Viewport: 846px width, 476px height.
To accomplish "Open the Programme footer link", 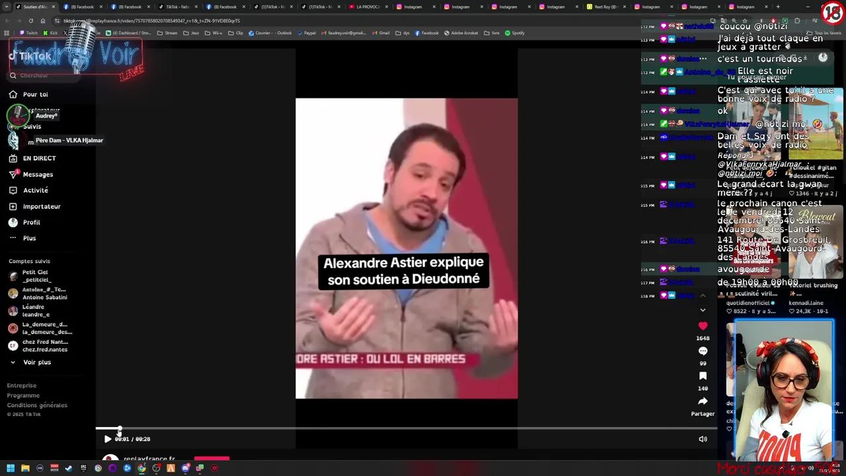I will point(23,395).
